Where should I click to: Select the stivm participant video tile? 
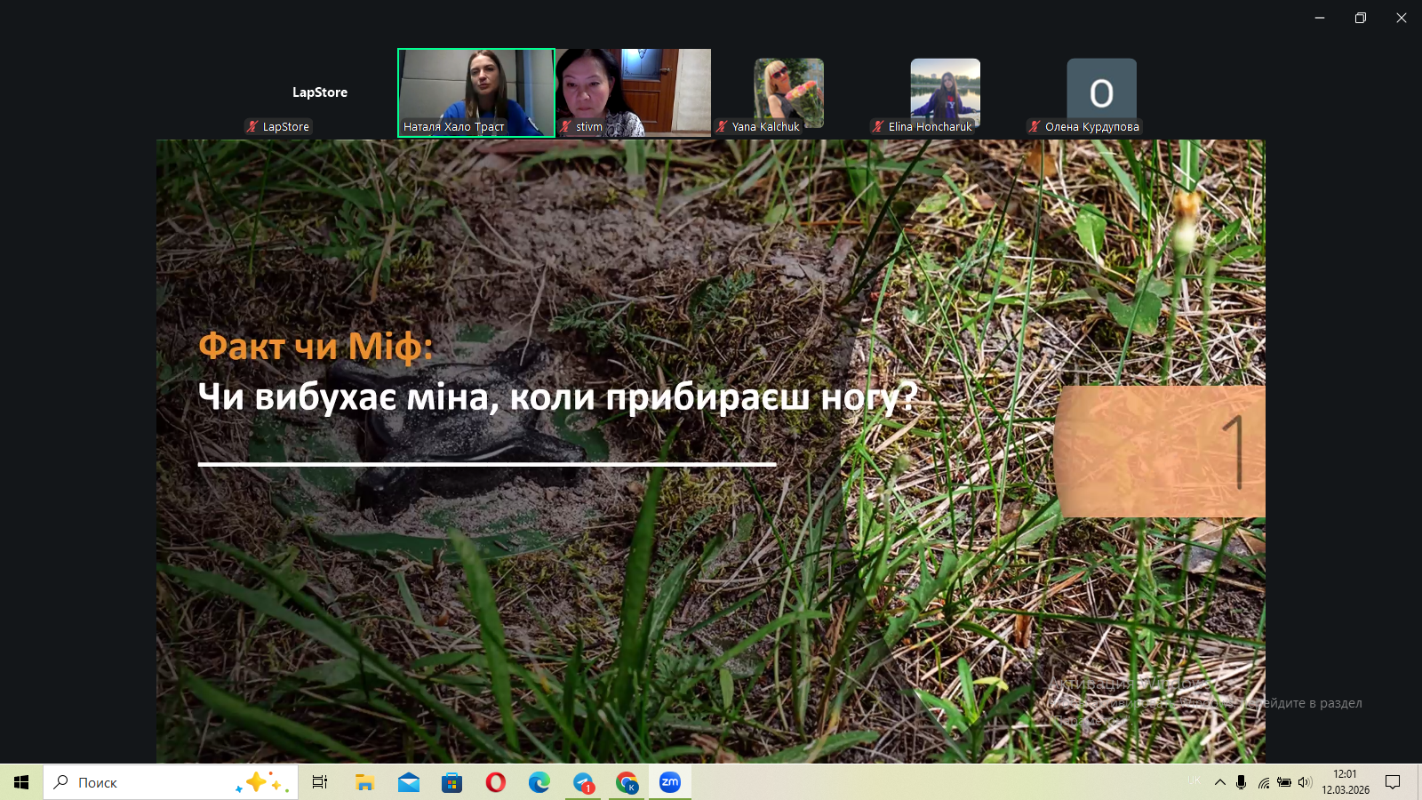pyautogui.click(x=633, y=92)
